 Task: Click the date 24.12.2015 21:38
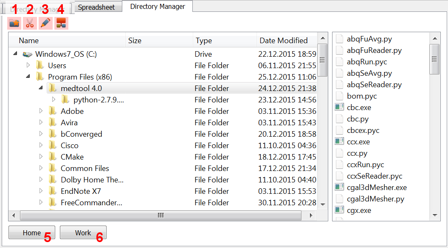click(287, 88)
